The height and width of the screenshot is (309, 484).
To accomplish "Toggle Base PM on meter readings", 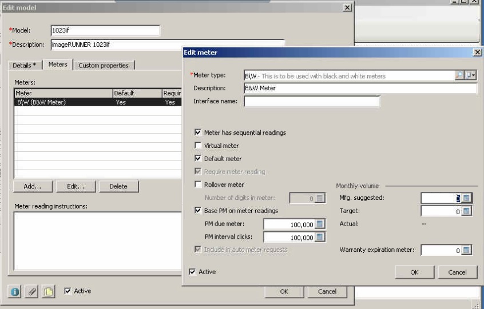I will (x=198, y=210).
